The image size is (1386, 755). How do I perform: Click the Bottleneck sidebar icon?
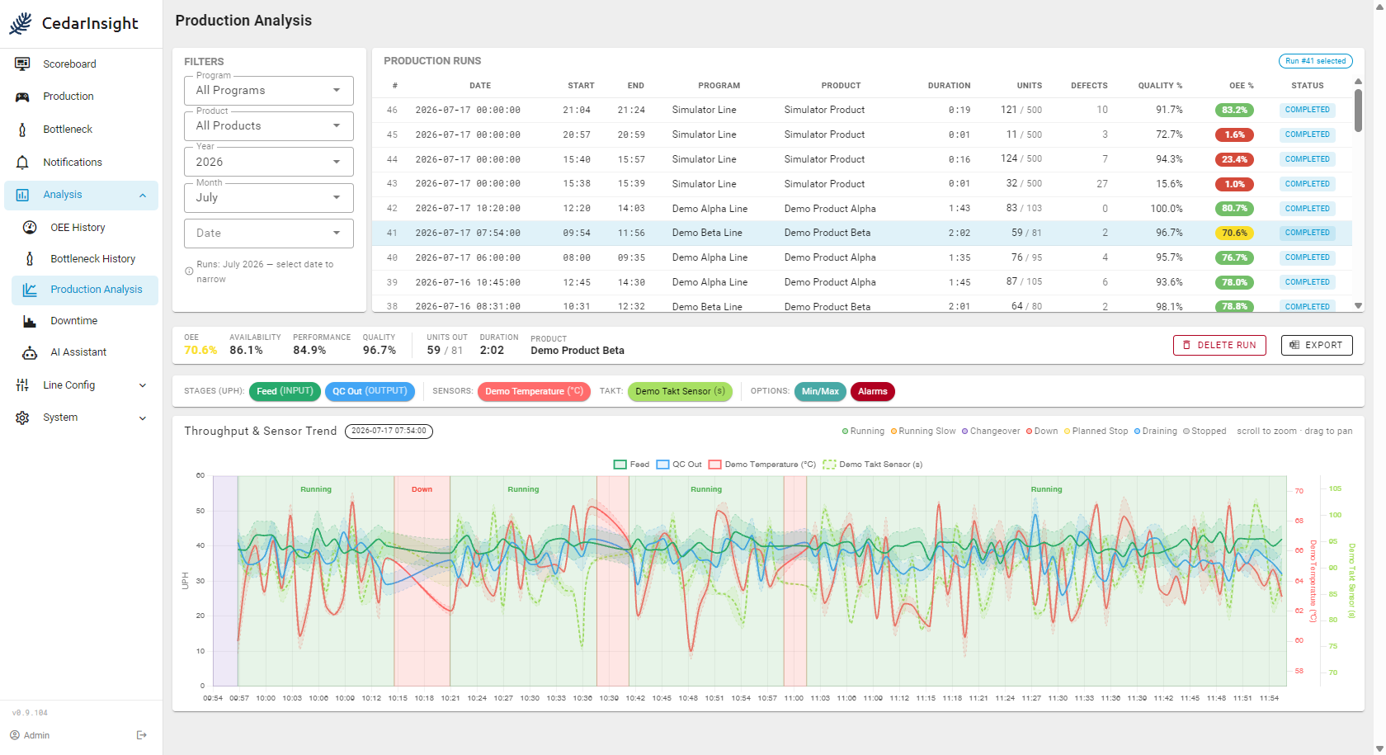click(22, 130)
